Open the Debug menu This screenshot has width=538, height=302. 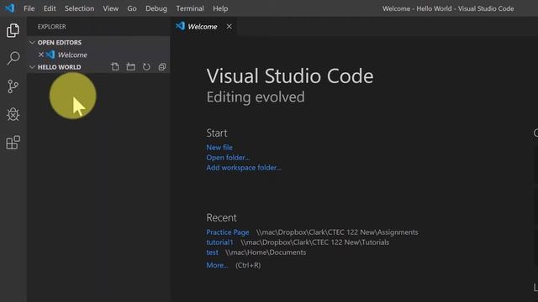[156, 8]
